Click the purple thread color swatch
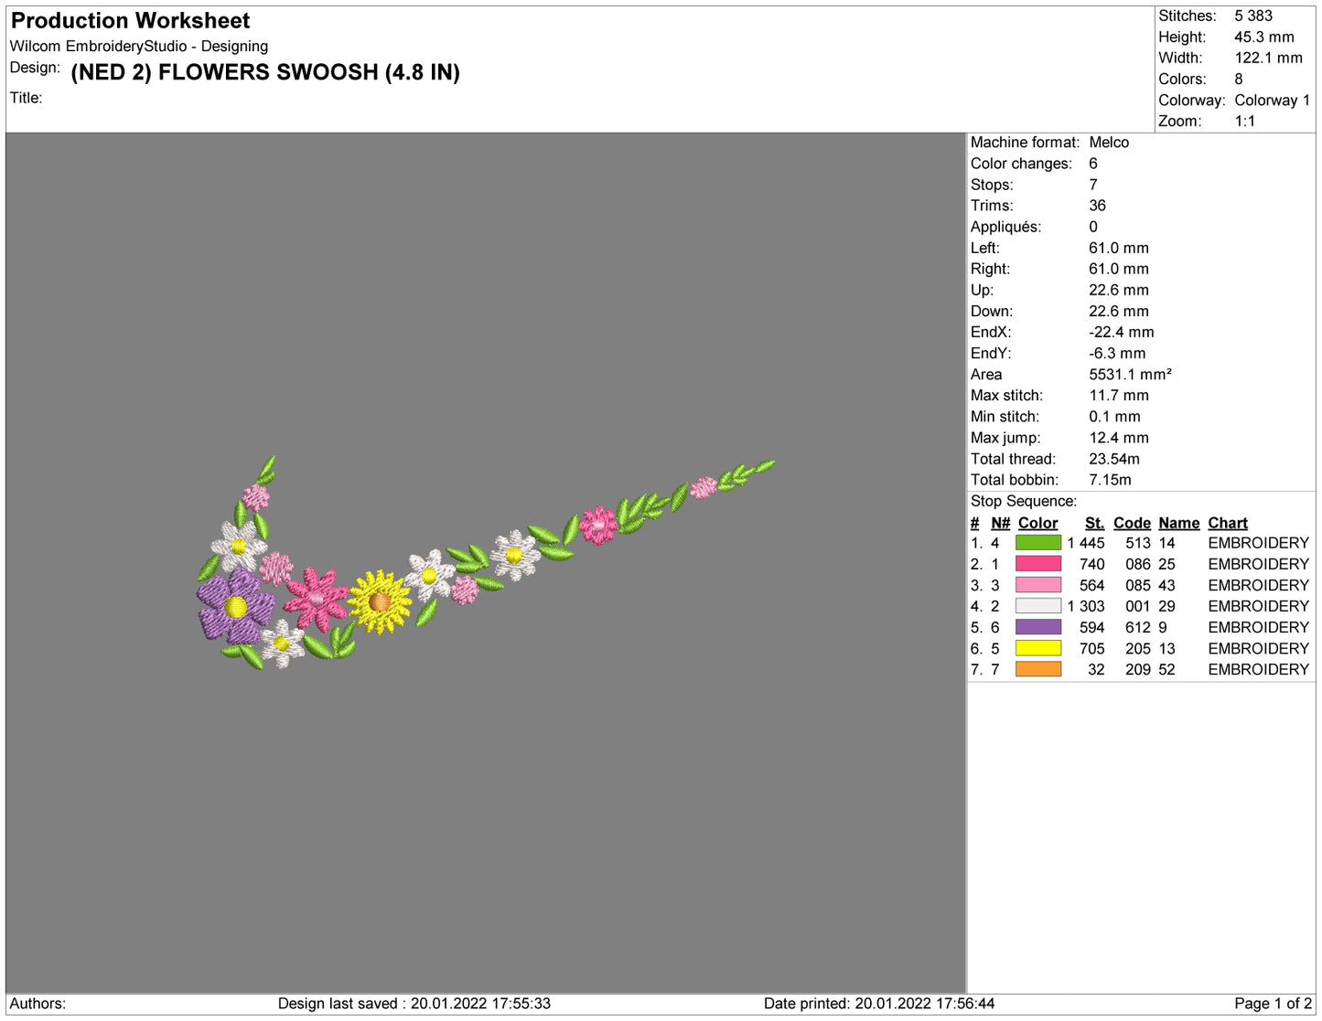 1038,627
